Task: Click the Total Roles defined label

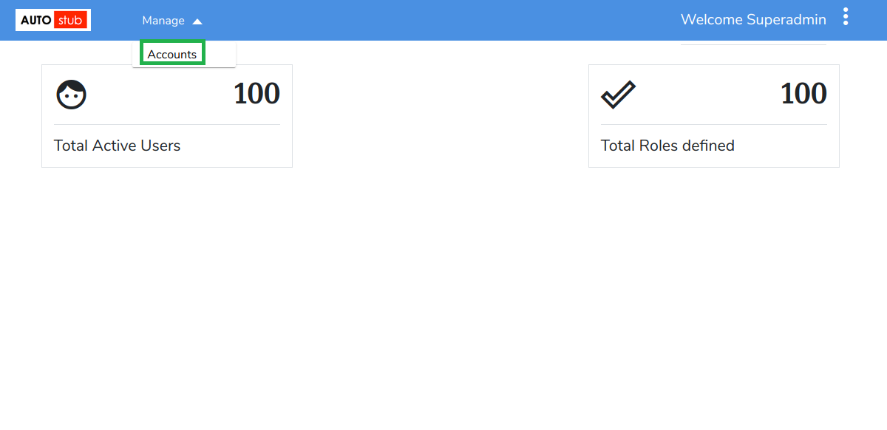Action: click(667, 146)
